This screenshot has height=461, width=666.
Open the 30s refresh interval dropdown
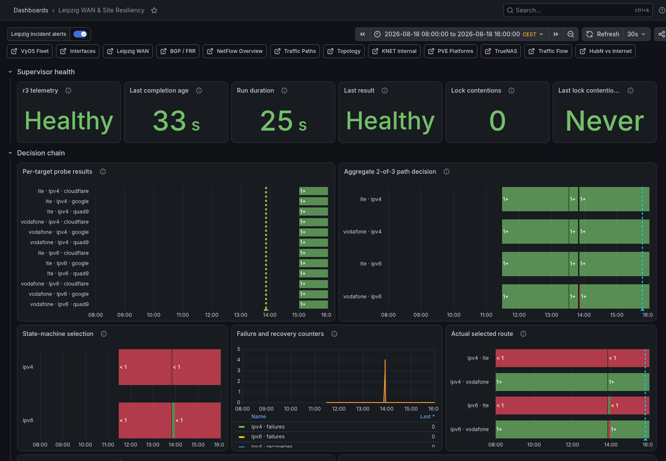637,34
